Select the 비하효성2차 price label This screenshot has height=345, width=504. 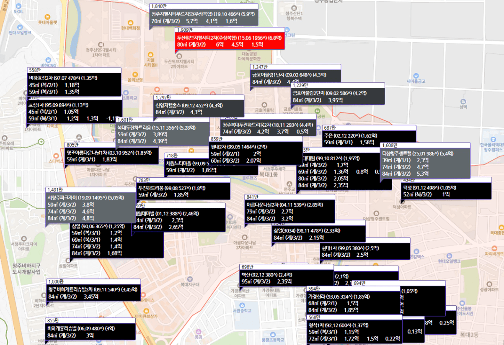click(74, 81)
